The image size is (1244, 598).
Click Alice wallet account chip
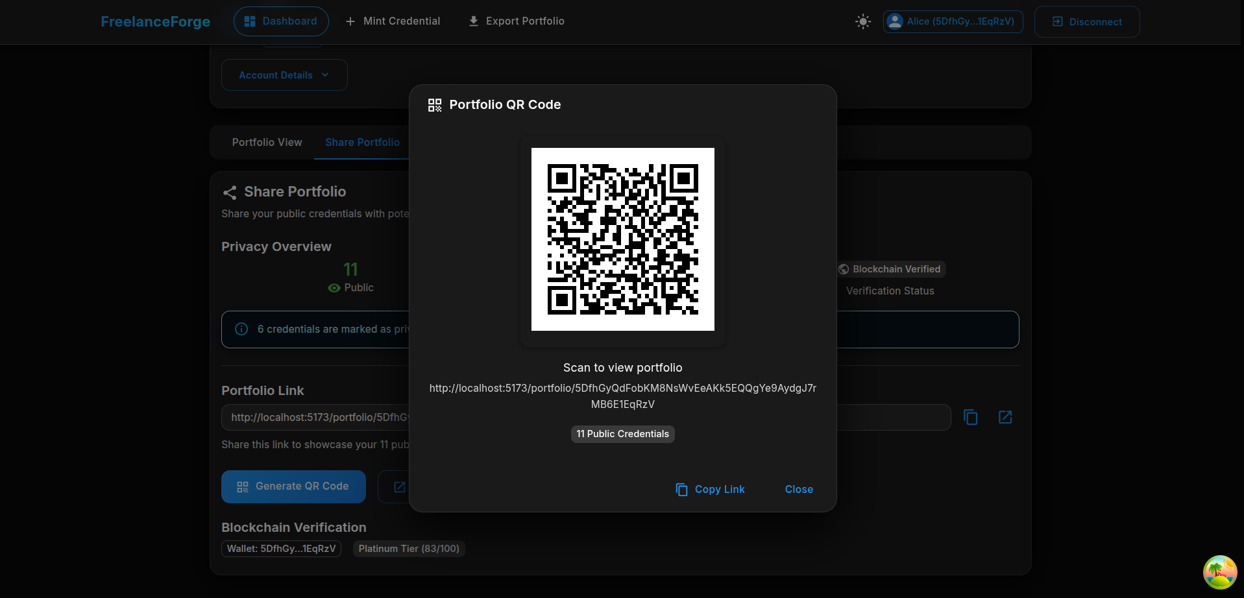coord(953,21)
